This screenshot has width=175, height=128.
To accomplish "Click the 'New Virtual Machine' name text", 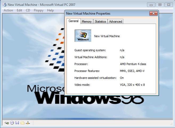I will pyautogui.click(x=107, y=36).
